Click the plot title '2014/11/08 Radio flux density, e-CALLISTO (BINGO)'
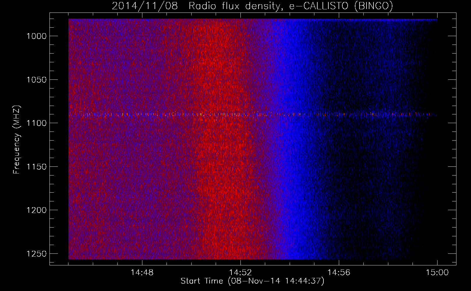The image size is (471, 291). click(x=252, y=6)
